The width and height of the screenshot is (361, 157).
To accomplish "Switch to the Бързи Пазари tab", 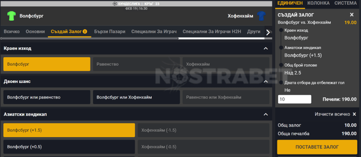I will (110, 31).
